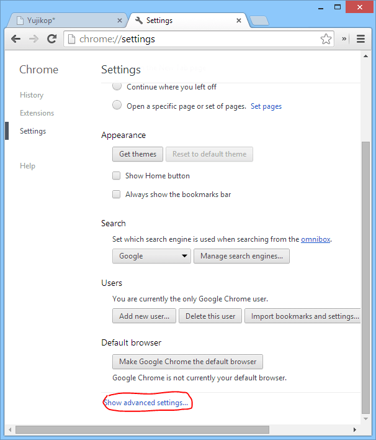
Task: Click Import bookmarks and settings
Action: pos(303,316)
